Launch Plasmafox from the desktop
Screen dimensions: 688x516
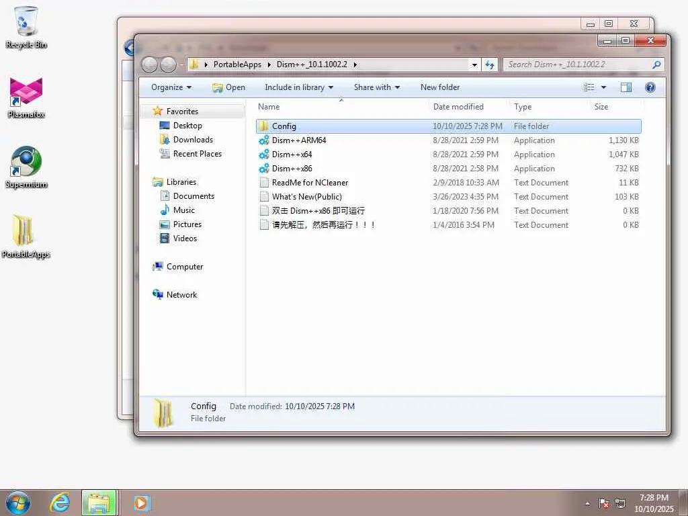click(x=26, y=98)
